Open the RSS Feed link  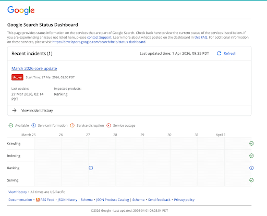tap(47, 200)
